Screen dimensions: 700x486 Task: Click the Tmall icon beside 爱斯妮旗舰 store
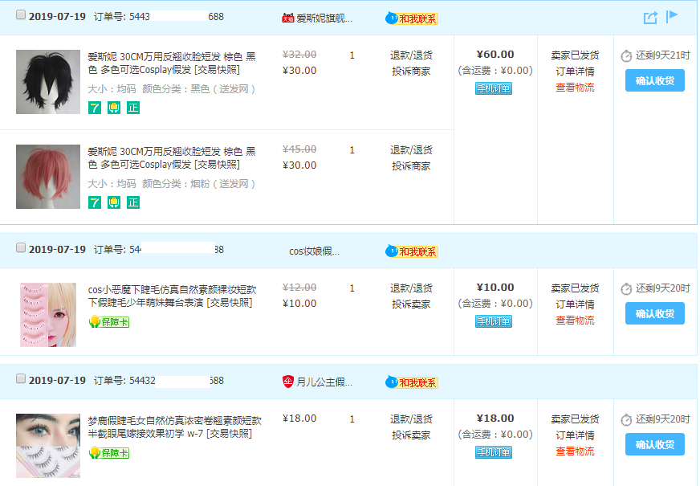288,18
